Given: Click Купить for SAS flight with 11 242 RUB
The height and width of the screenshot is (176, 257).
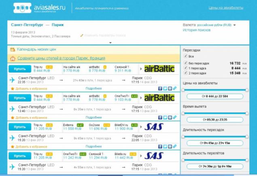Looking at the screenshot, I should pos(20,156).
